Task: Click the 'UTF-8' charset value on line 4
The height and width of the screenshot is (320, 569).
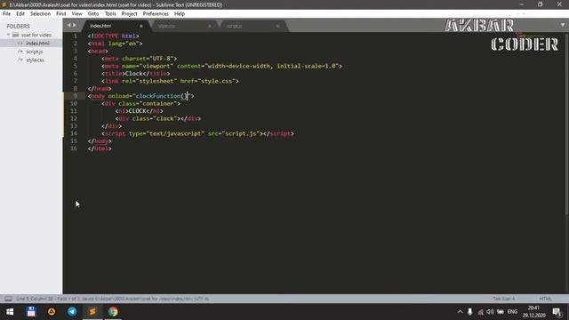Action: click(x=161, y=59)
